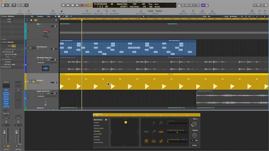269x151 pixels.
Task: Toggle the purple Count-in button
Action: [x=203, y=5]
